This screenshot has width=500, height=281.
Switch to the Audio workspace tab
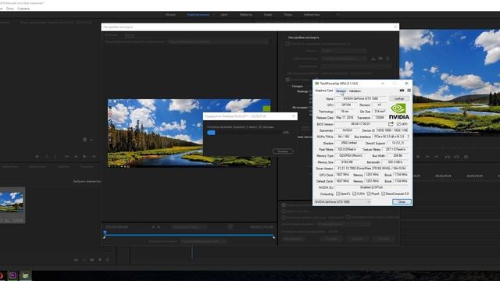click(x=268, y=15)
